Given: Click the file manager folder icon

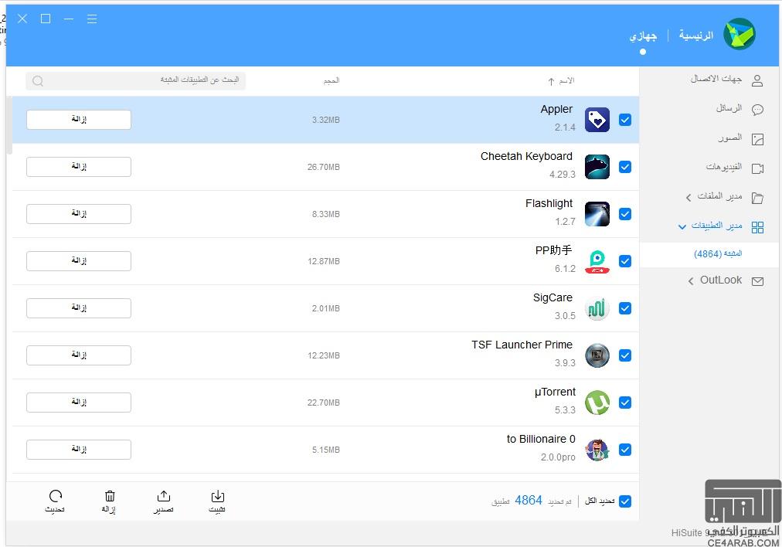Looking at the screenshot, I should click(x=757, y=198).
